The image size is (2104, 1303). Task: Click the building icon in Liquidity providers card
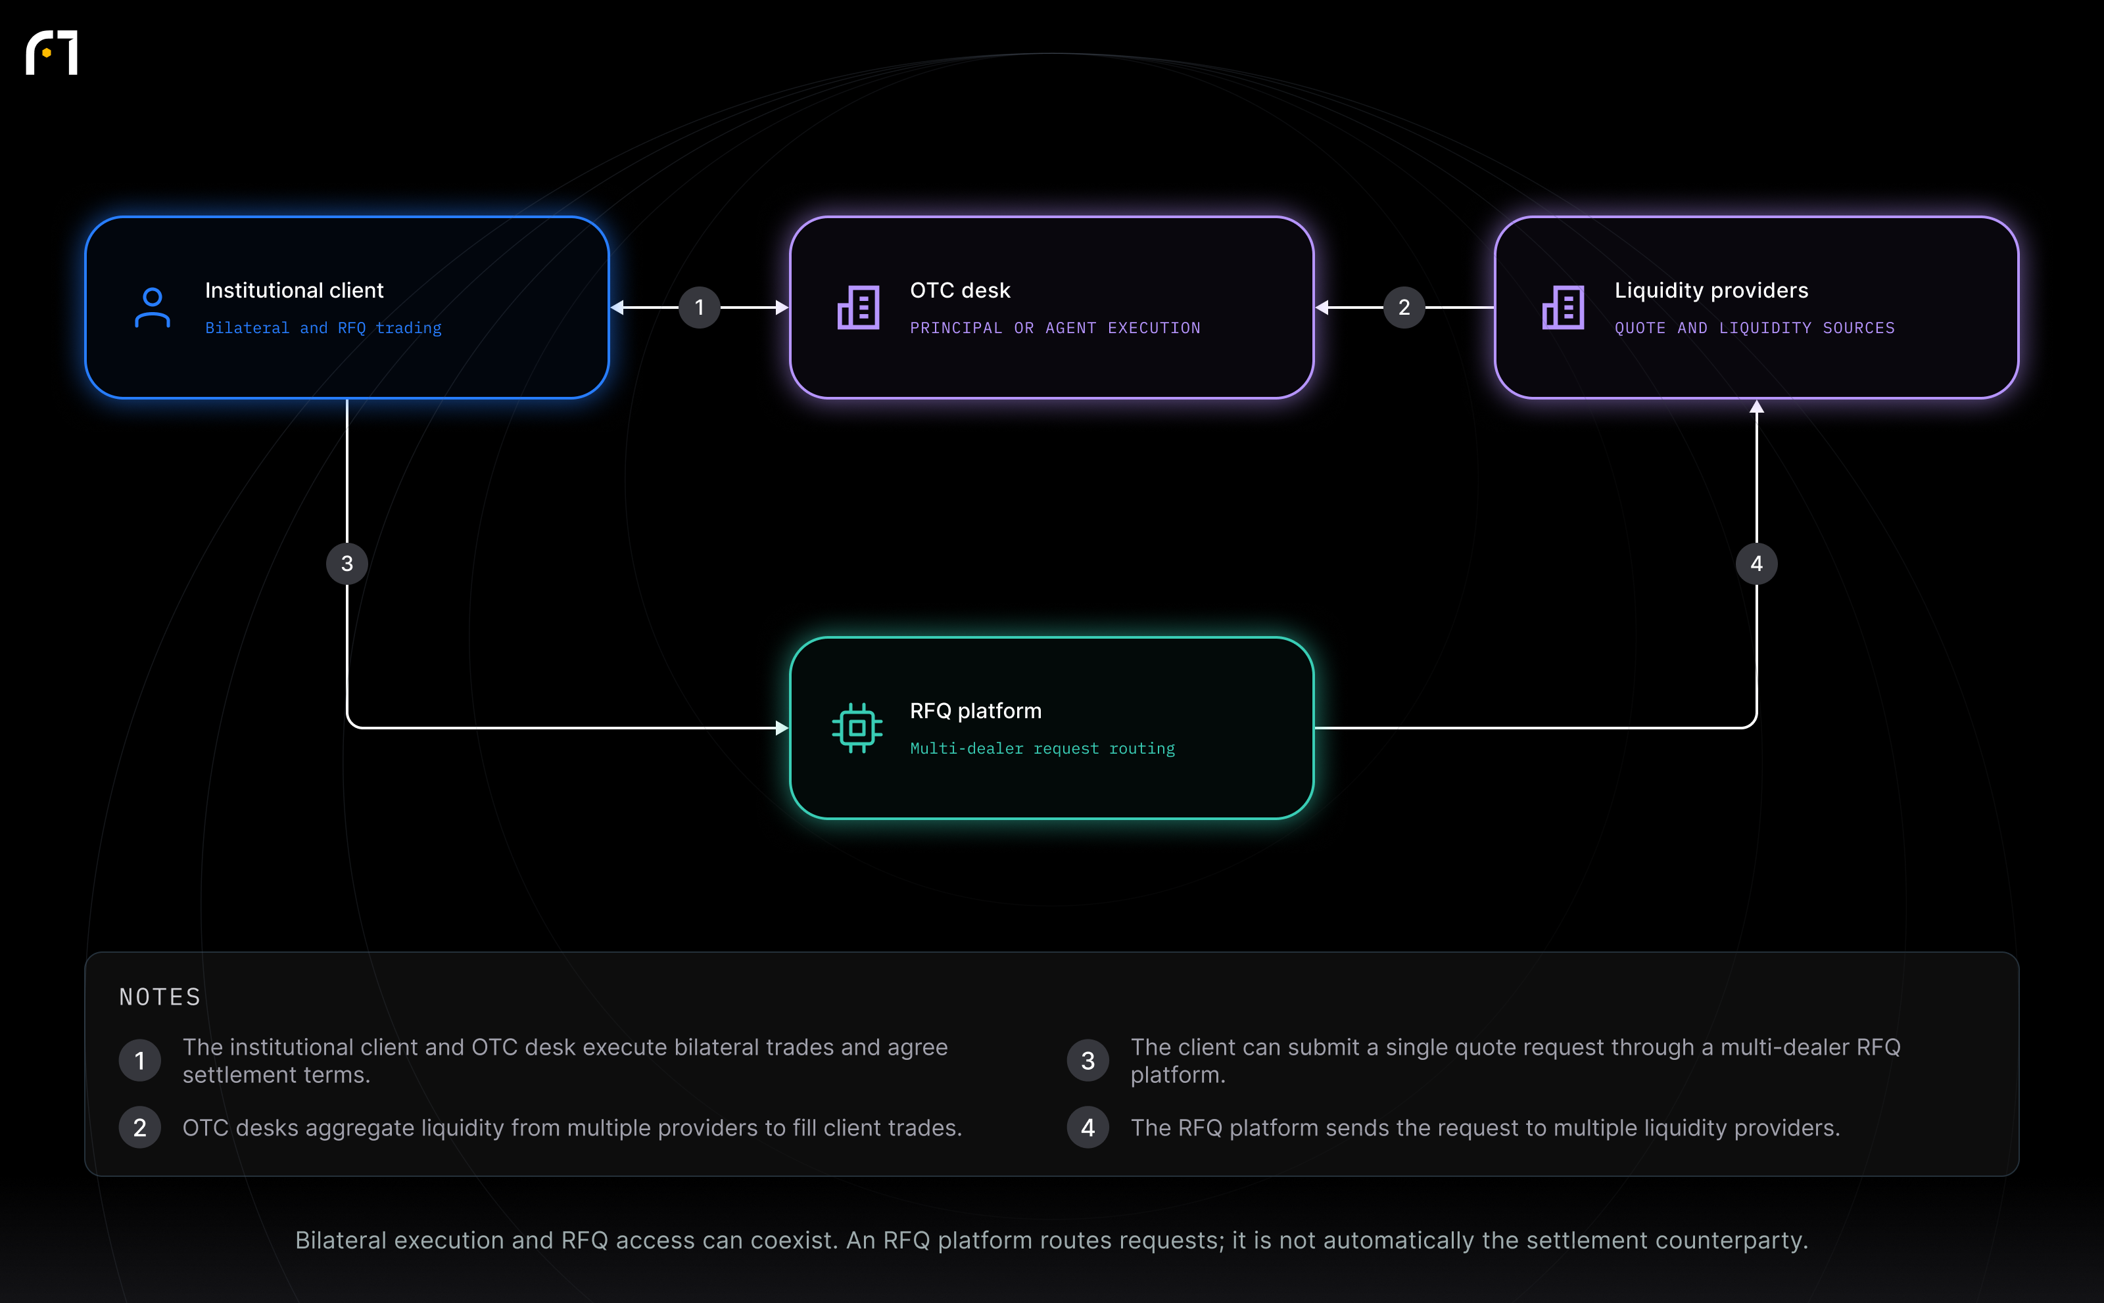pos(1562,308)
